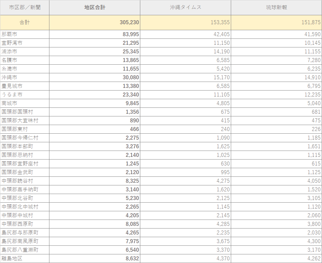Select the 中頭郡中城村 row label
The image size is (322, 263).
coord(17,215)
